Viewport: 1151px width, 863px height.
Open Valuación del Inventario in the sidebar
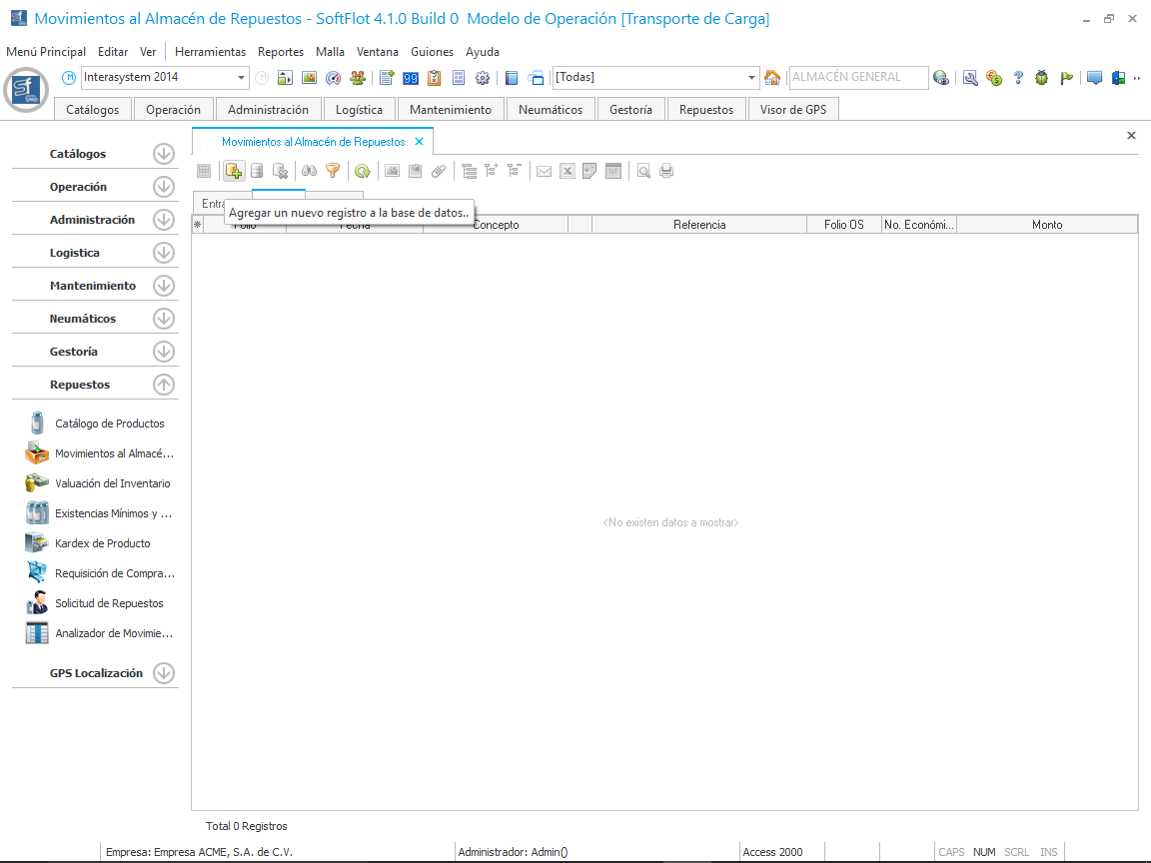pyautogui.click(x=112, y=483)
